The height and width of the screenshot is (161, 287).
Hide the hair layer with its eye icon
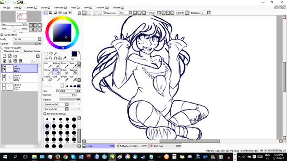pyautogui.click(x=4, y=67)
